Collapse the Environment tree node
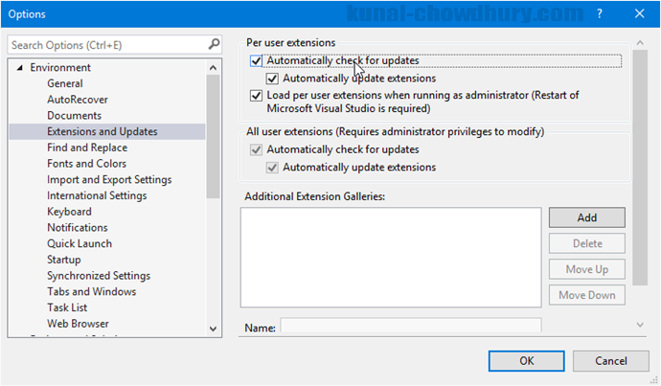The image size is (661, 386). [19, 67]
